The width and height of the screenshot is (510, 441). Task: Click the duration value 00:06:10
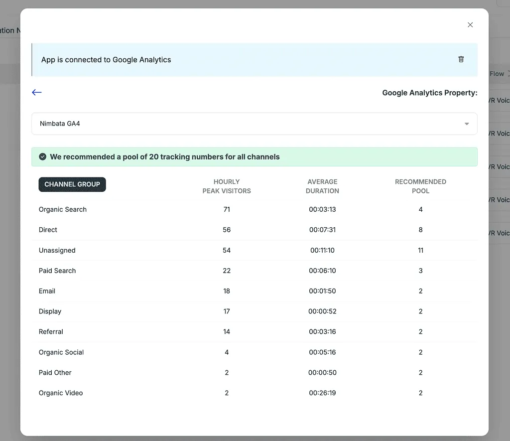(x=322, y=271)
